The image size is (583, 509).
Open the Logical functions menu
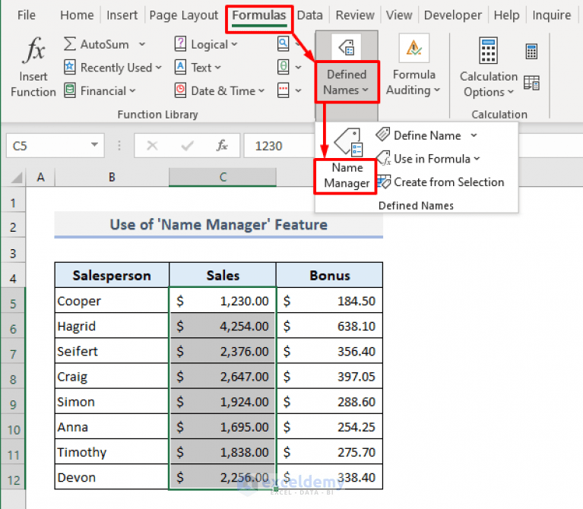pos(206,44)
